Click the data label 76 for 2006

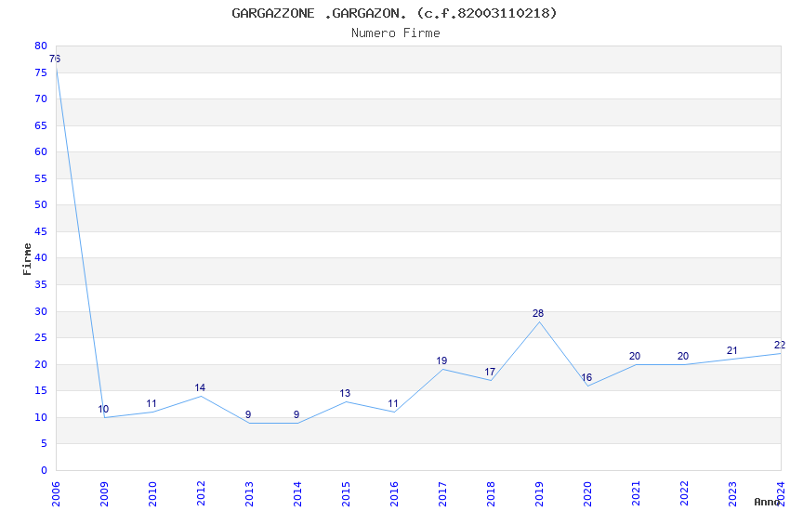pyautogui.click(x=55, y=59)
